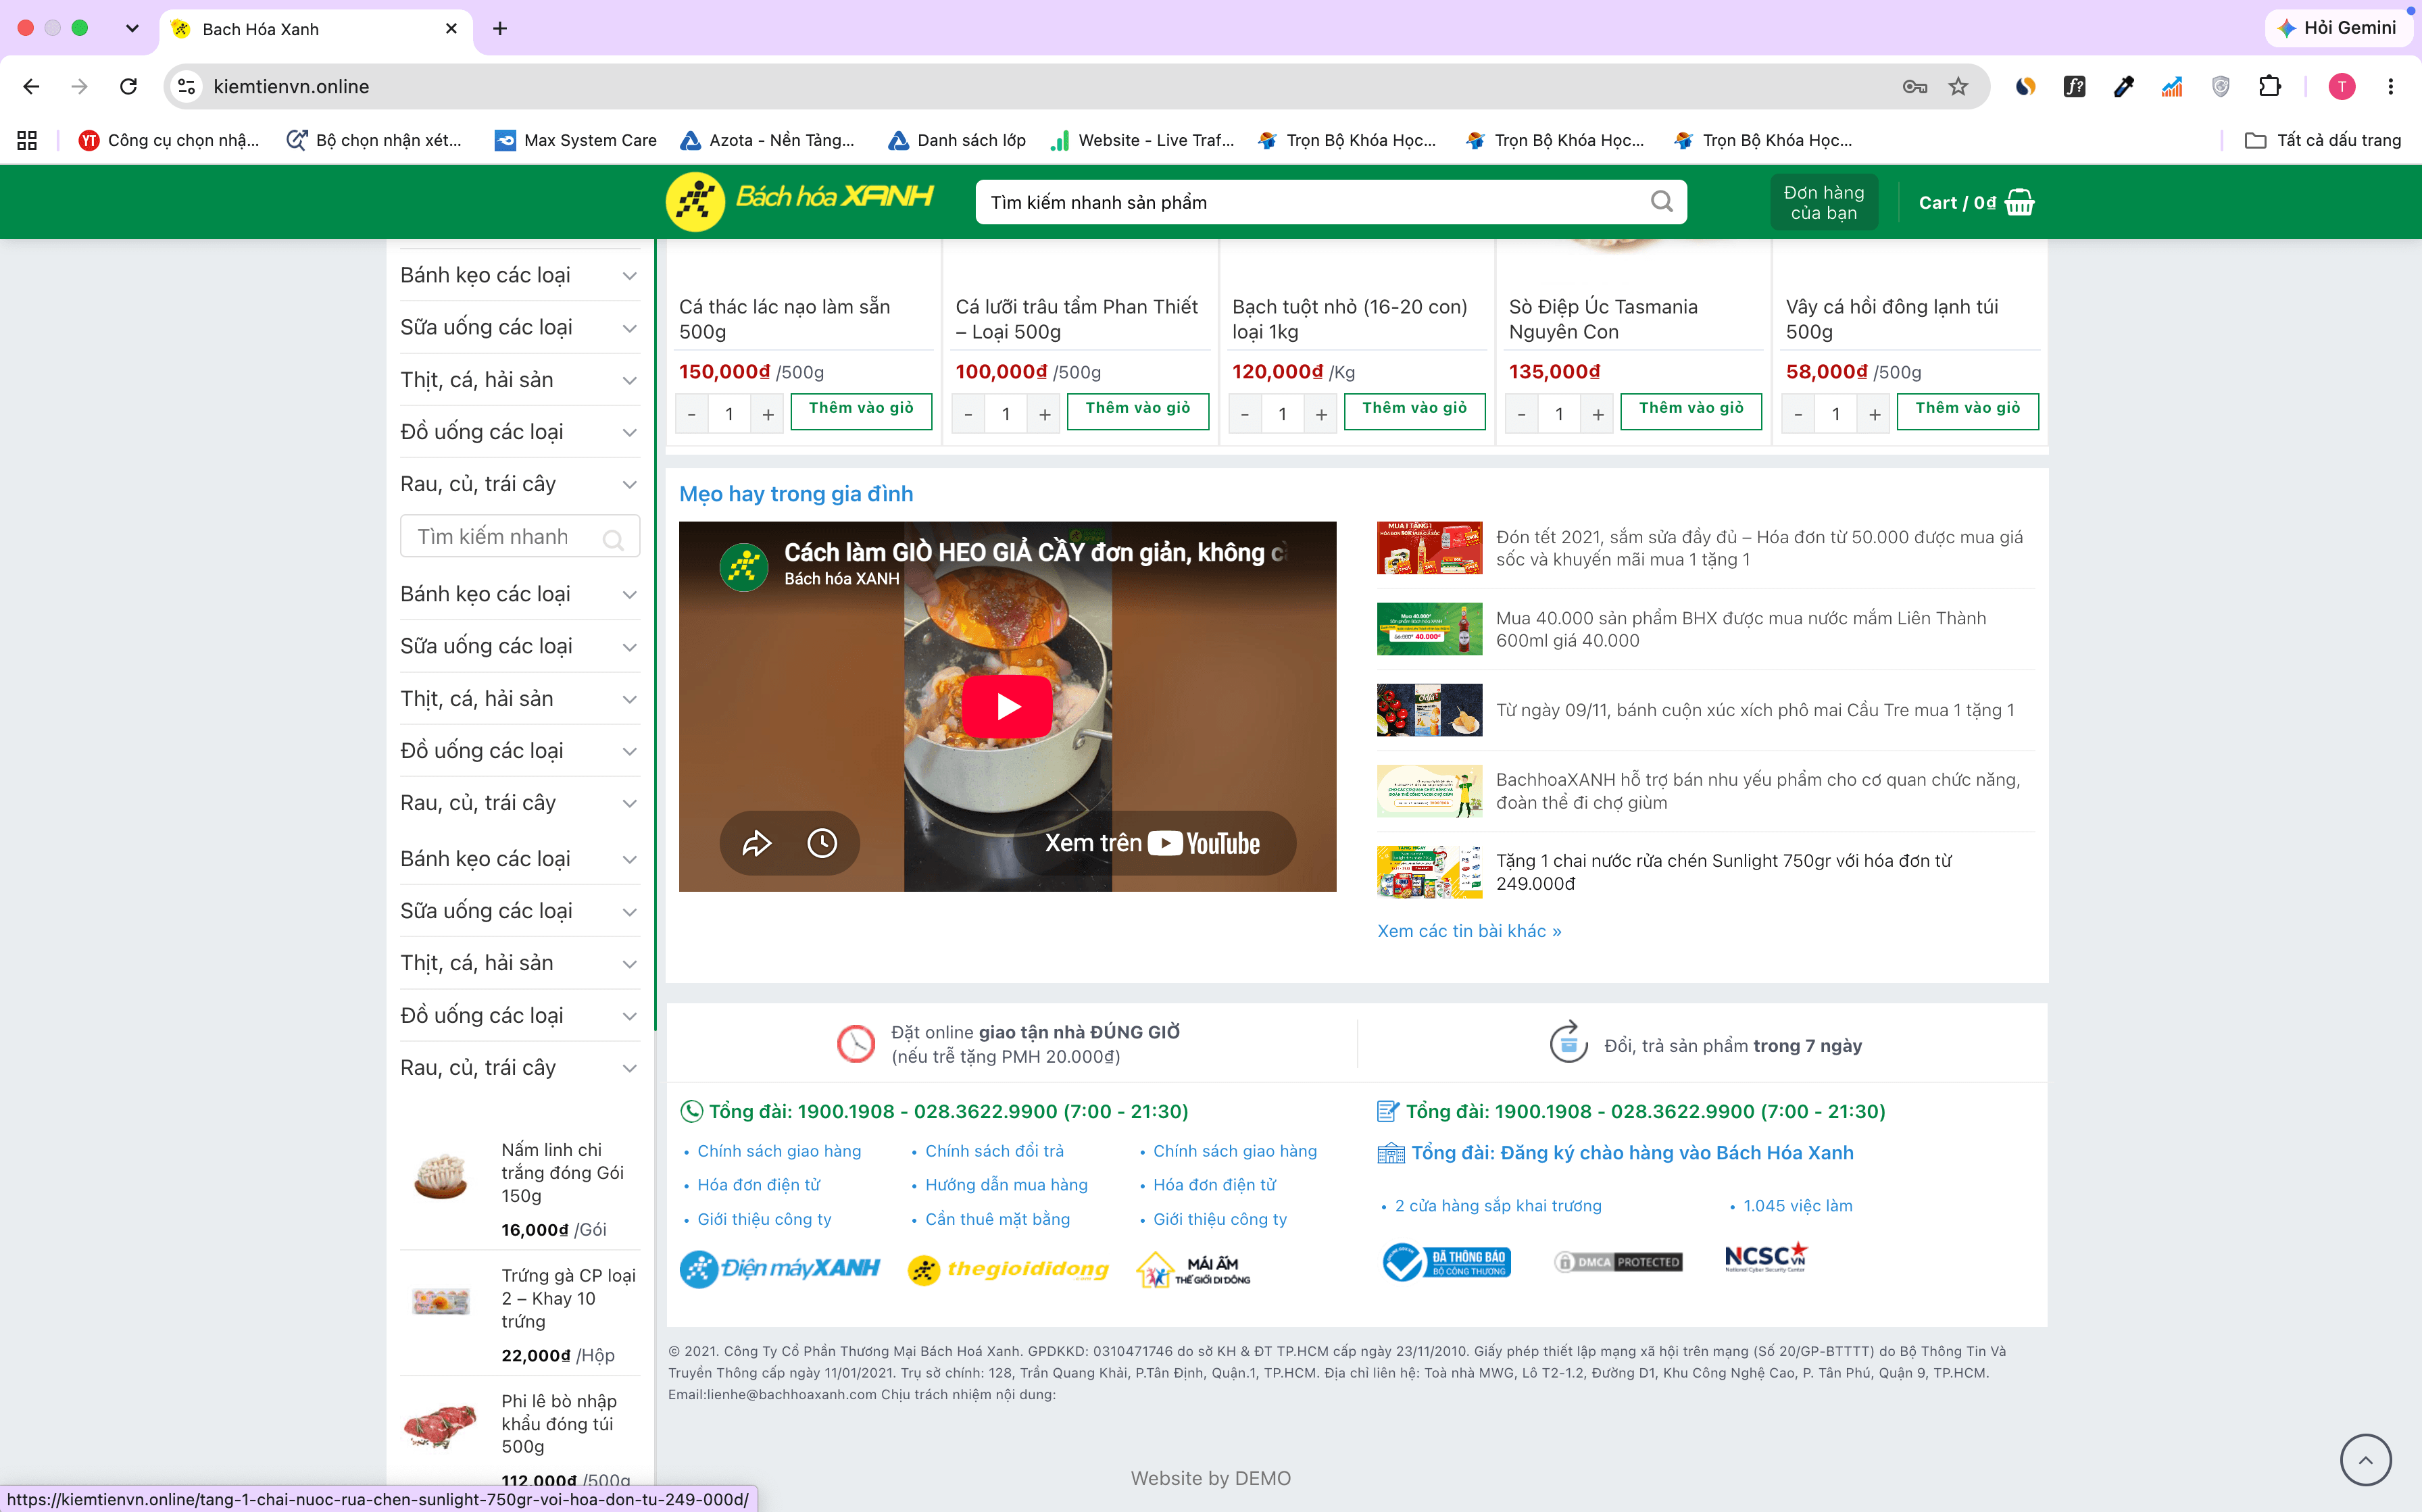This screenshot has width=2422, height=1512.
Task: Click the NCSC badge
Action: point(1766,1257)
